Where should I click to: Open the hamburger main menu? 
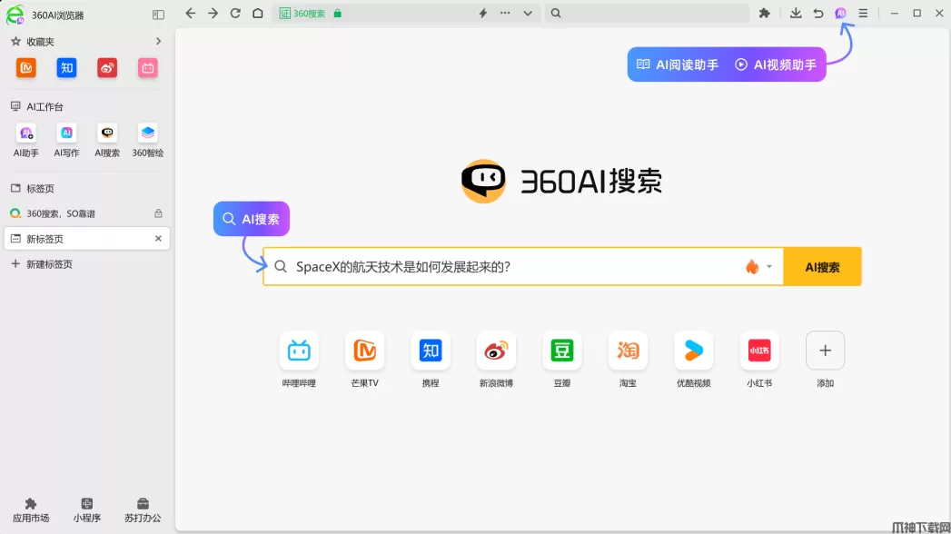(x=863, y=14)
